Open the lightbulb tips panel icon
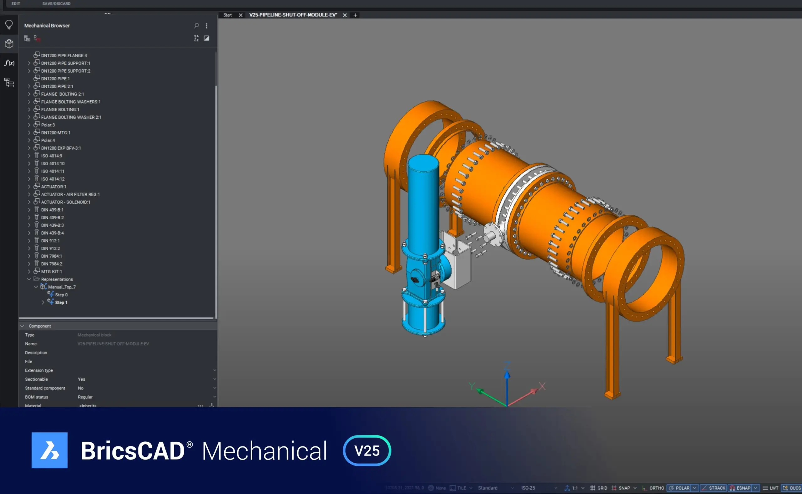 tap(9, 25)
